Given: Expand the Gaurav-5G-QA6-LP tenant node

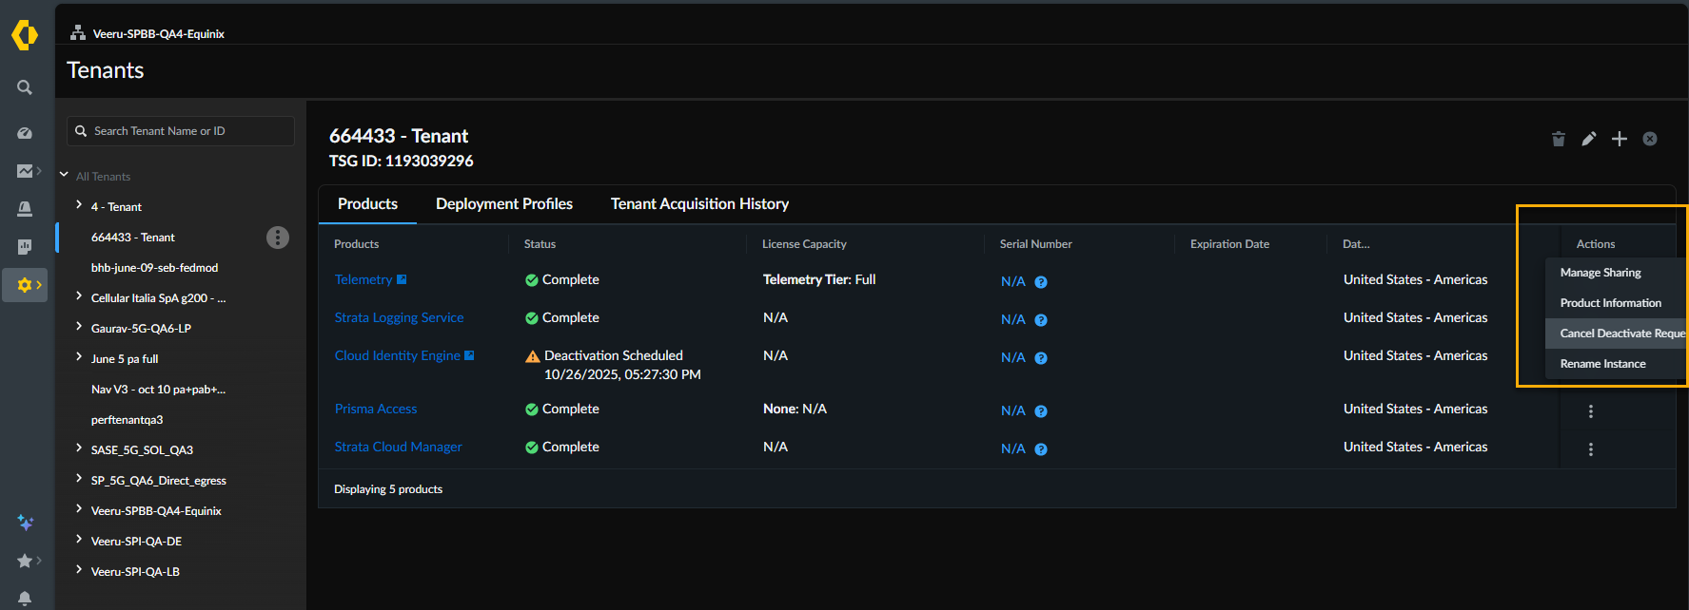Looking at the screenshot, I should coord(79,327).
